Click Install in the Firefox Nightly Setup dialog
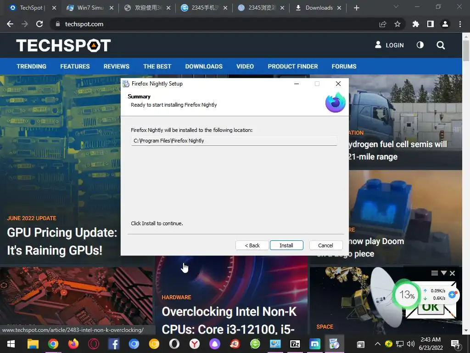Viewport: 470px width, 353px height. click(286, 245)
